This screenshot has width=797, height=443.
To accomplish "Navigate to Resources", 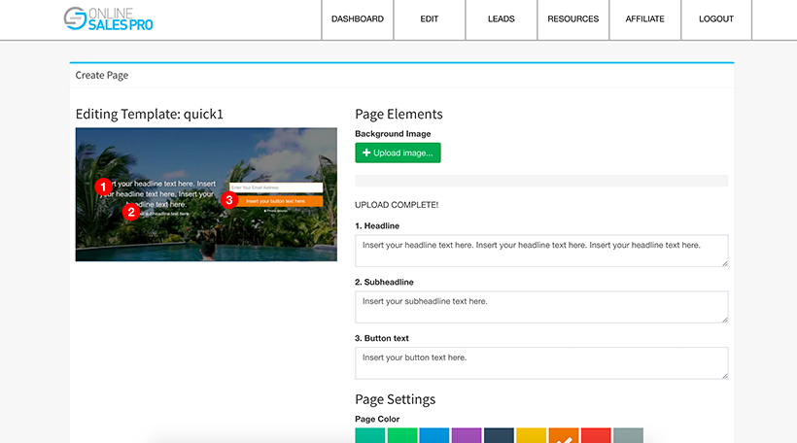I will 572,19.
